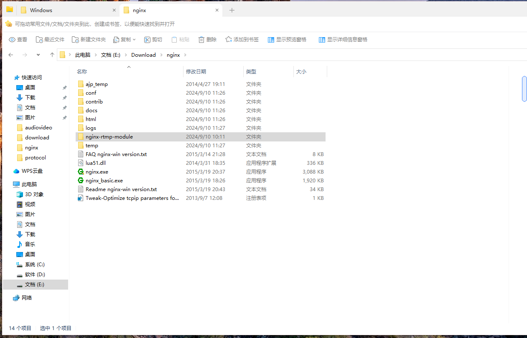Select the conf folder
Viewport: 527px width, 338px height.
[x=201, y=93]
